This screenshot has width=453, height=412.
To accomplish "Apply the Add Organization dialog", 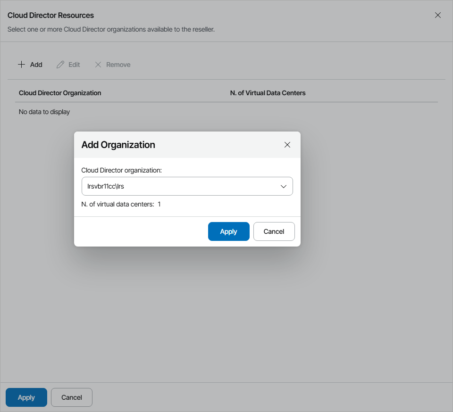I will (228, 231).
